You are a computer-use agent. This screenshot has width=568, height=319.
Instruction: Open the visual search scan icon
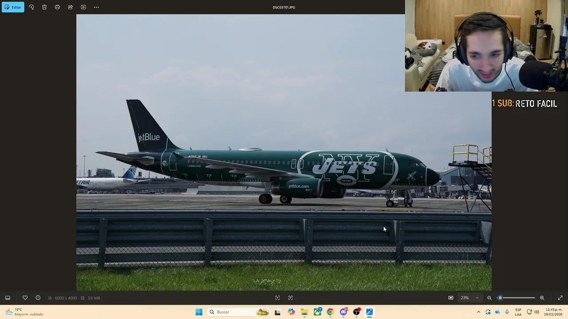pyautogui.click(x=277, y=298)
